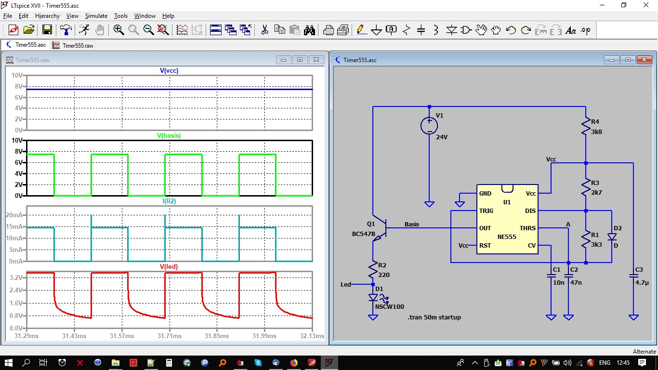Viewport: 658px width, 370px height.
Task: Open the Simulate menu
Action: (x=96, y=16)
